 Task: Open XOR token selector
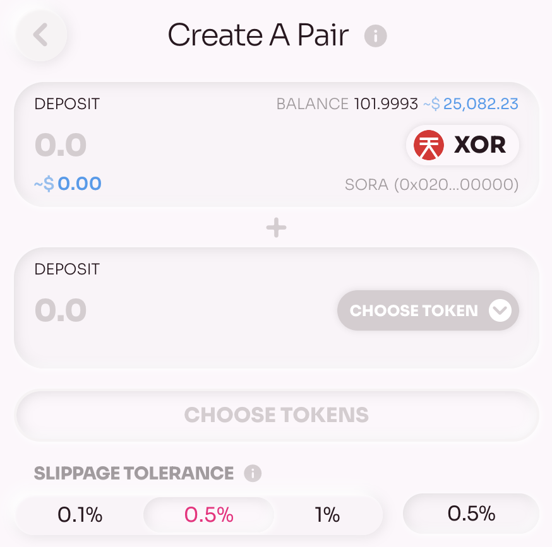(462, 145)
